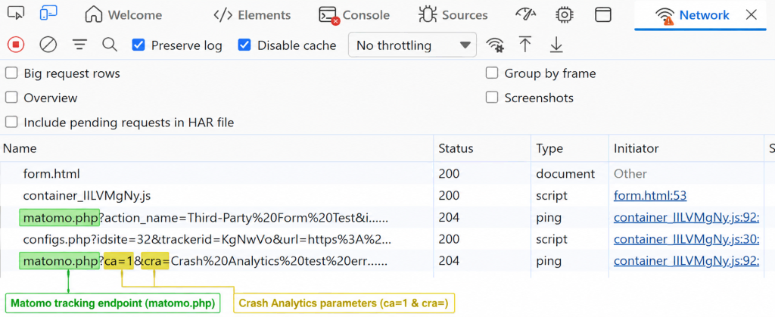Enable the Screenshots checkbox
Image resolution: width=775 pixels, height=317 pixels.
(x=491, y=98)
